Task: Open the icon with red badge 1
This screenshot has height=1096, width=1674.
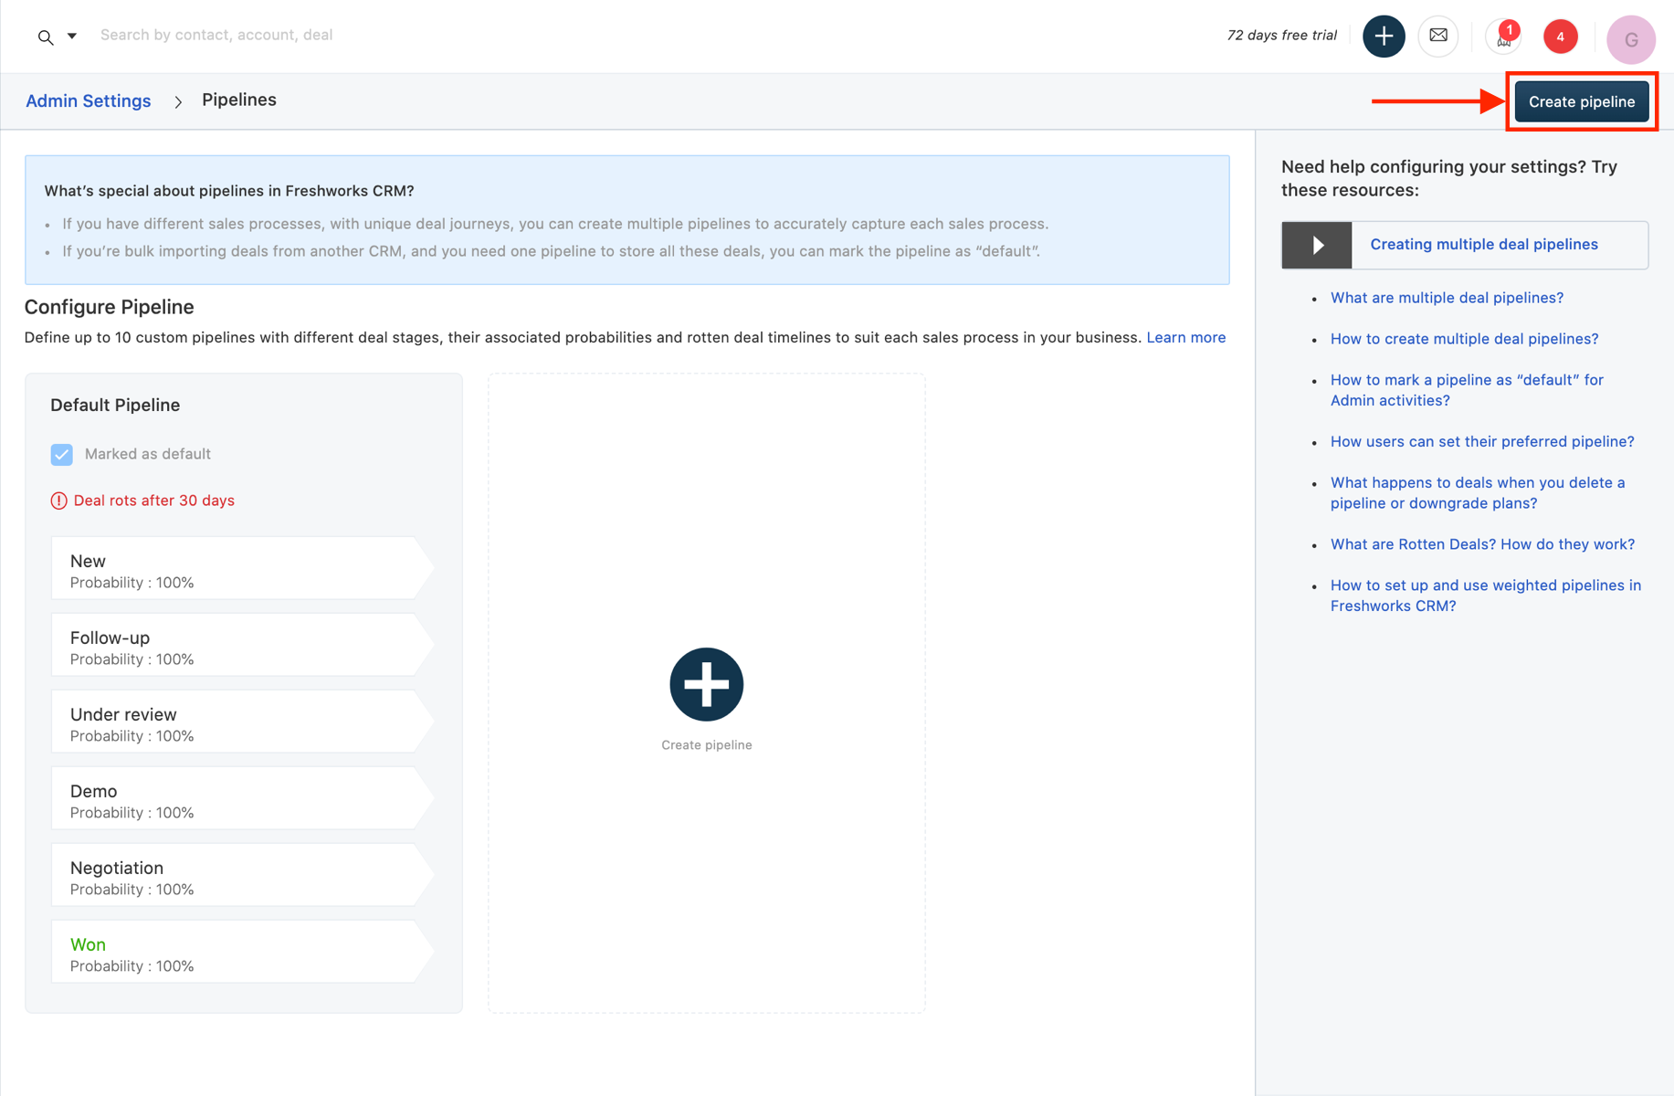Action: (x=1503, y=37)
